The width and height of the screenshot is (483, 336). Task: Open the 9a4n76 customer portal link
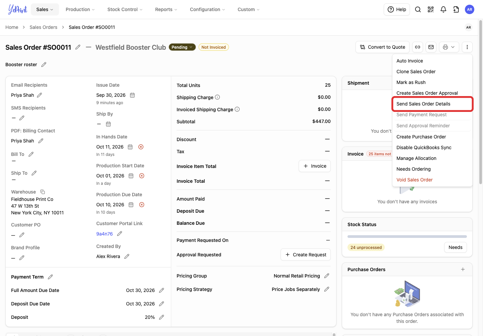[x=105, y=234]
